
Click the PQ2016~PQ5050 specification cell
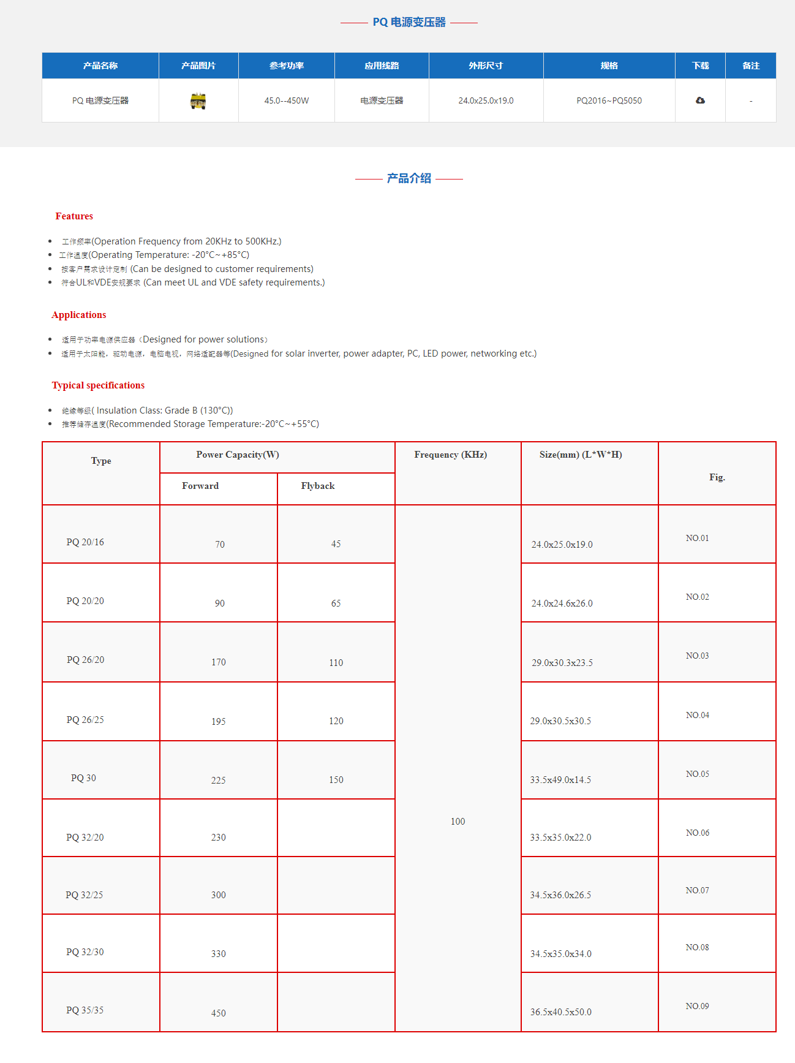point(609,100)
